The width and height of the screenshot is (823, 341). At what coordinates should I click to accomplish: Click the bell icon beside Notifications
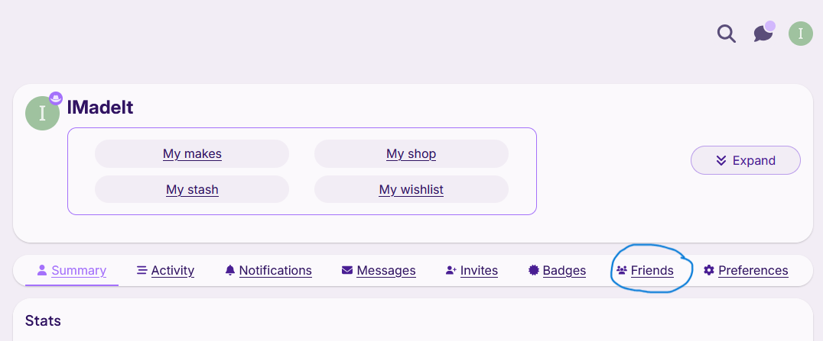click(230, 270)
